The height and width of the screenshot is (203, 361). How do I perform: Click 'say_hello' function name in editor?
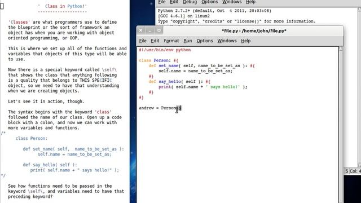click(169, 82)
